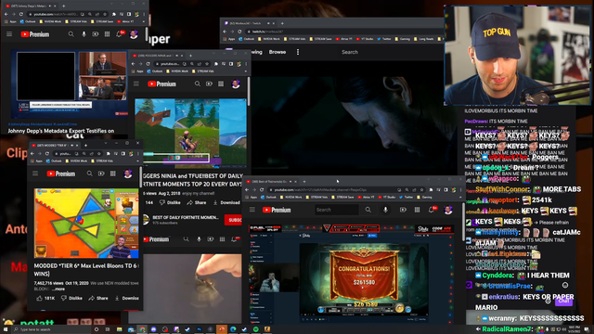
Task: Open Gaming bookmark folder in Twitch browser window
Action: pos(403,39)
